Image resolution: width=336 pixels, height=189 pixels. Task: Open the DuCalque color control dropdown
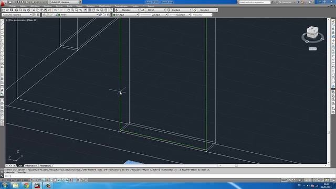126,15
